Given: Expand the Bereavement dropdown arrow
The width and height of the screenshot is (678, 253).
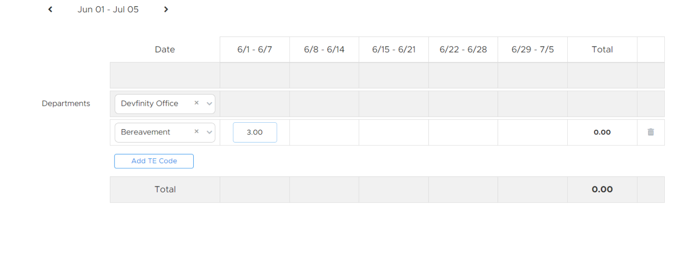Looking at the screenshot, I should (209, 132).
